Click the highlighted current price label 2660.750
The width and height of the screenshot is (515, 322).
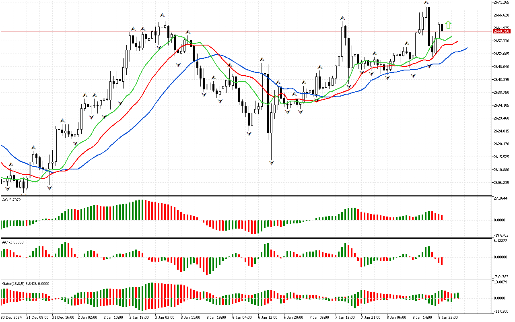[x=502, y=31]
